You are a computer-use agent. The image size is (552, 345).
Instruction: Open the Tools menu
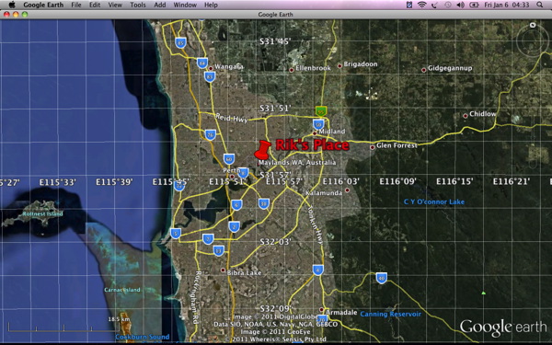[x=138, y=5]
